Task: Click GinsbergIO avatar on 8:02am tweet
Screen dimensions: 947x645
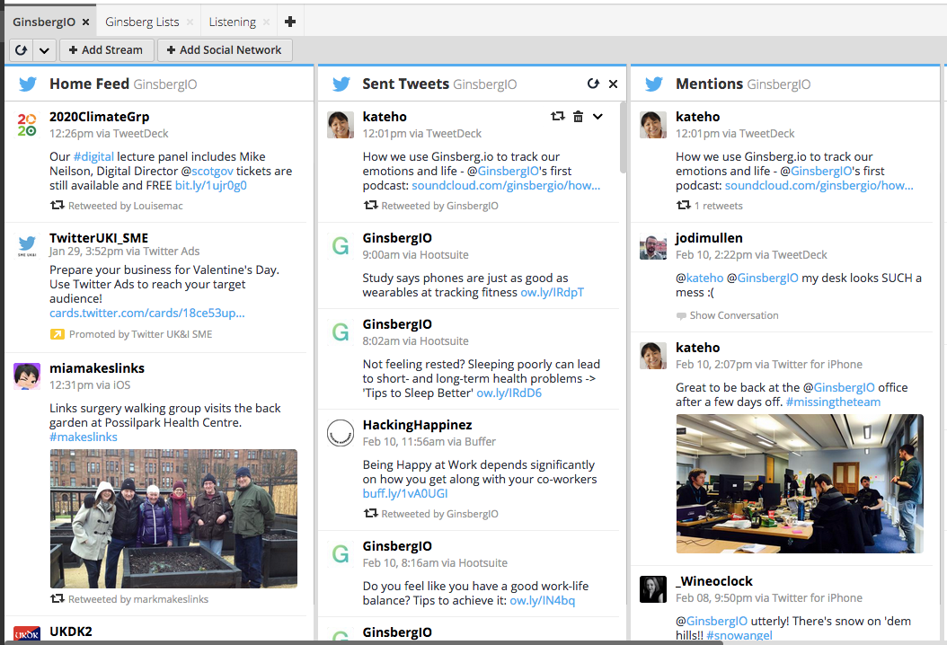Action: 340,332
